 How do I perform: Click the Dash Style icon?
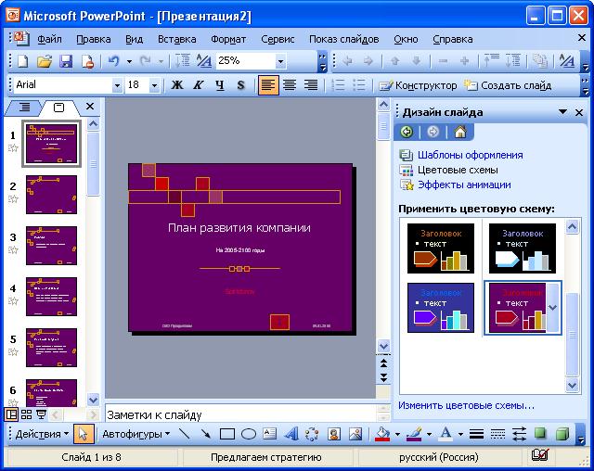coord(497,434)
